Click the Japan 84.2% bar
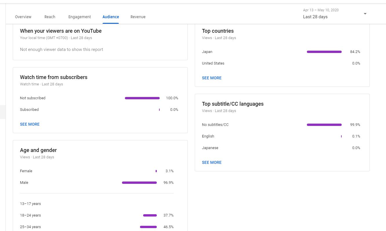The image size is (386, 231). [x=324, y=52]
